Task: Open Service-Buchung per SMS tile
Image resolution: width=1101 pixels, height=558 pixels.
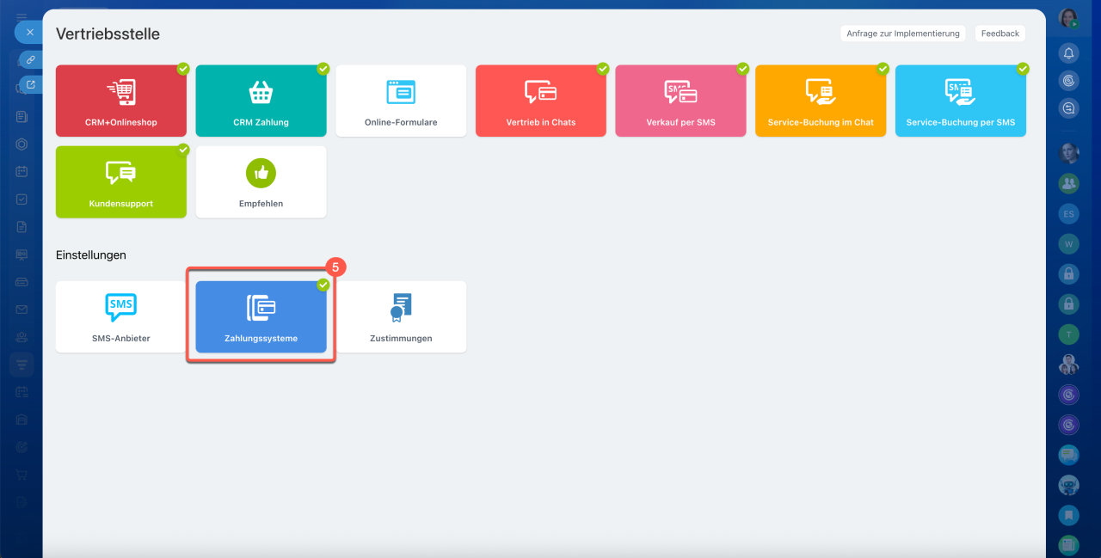Action: pyautogui.click(x=961, y=101)
